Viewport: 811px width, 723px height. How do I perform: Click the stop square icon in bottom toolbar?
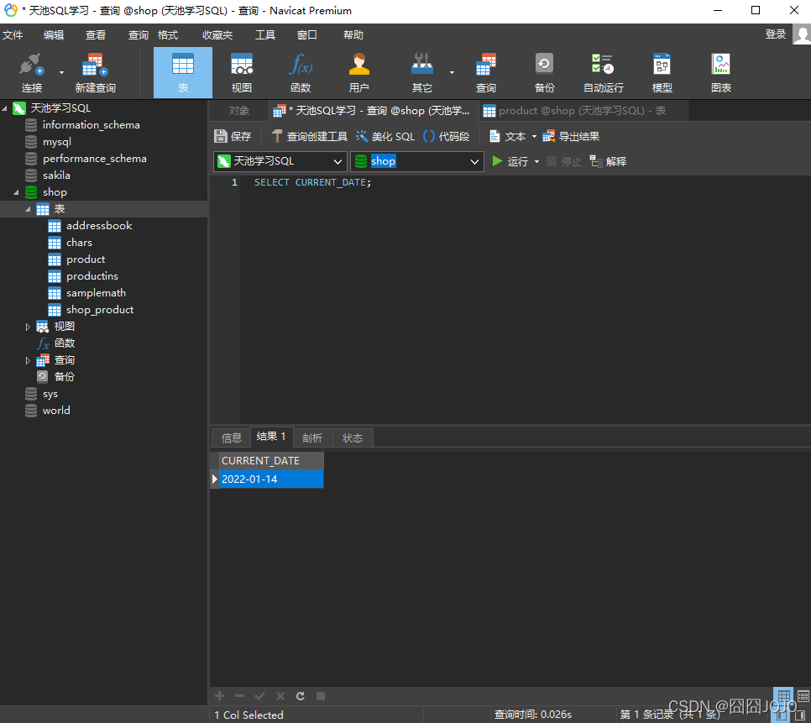321,696
